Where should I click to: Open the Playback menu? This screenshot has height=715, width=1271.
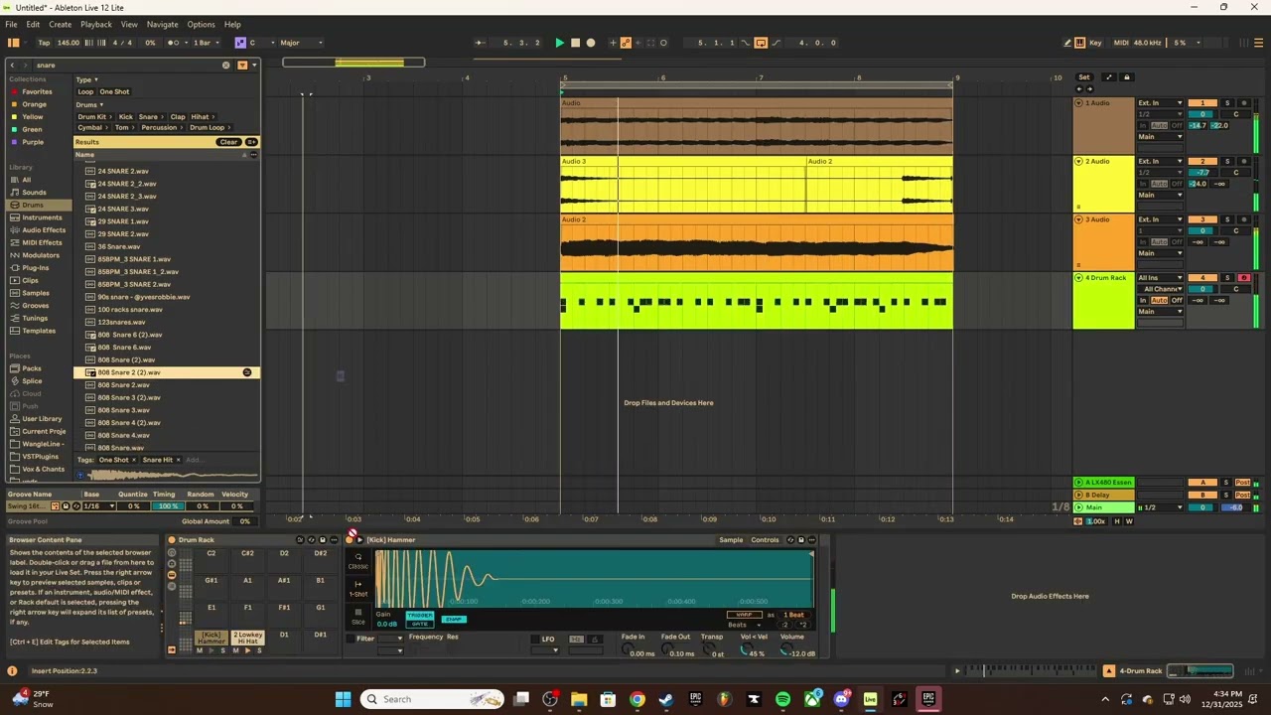pos(96,24)
